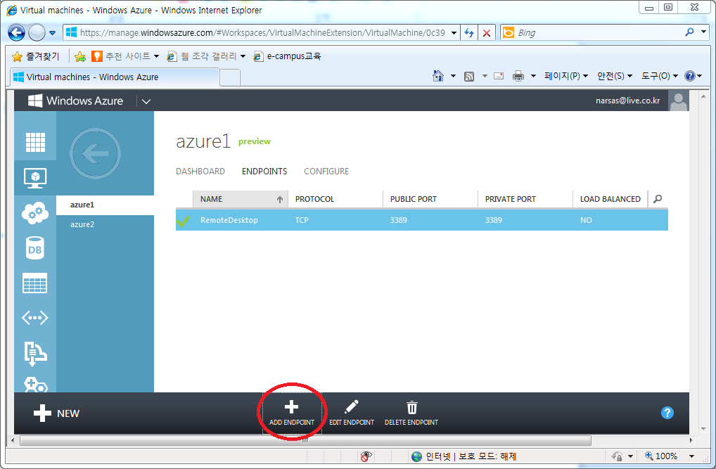Click the large back arrow circle

[95, 153]
